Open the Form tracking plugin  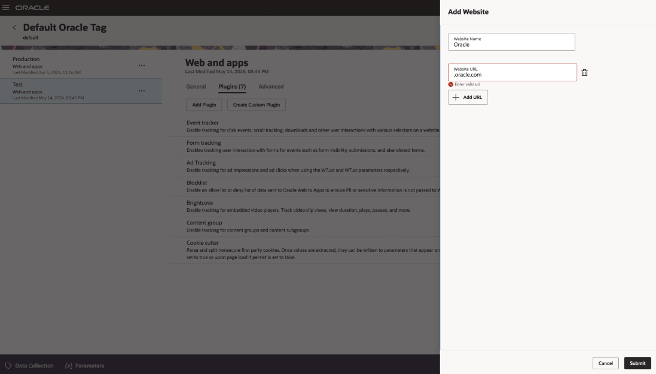pos(306,146)
